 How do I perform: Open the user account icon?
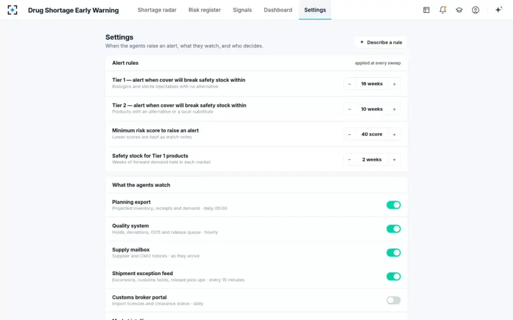tap(475, 10)
